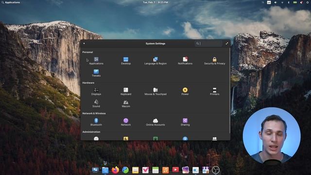The image size is (311, 175).
Task: Launch Photos from the dock
Action: coord(186,170)
